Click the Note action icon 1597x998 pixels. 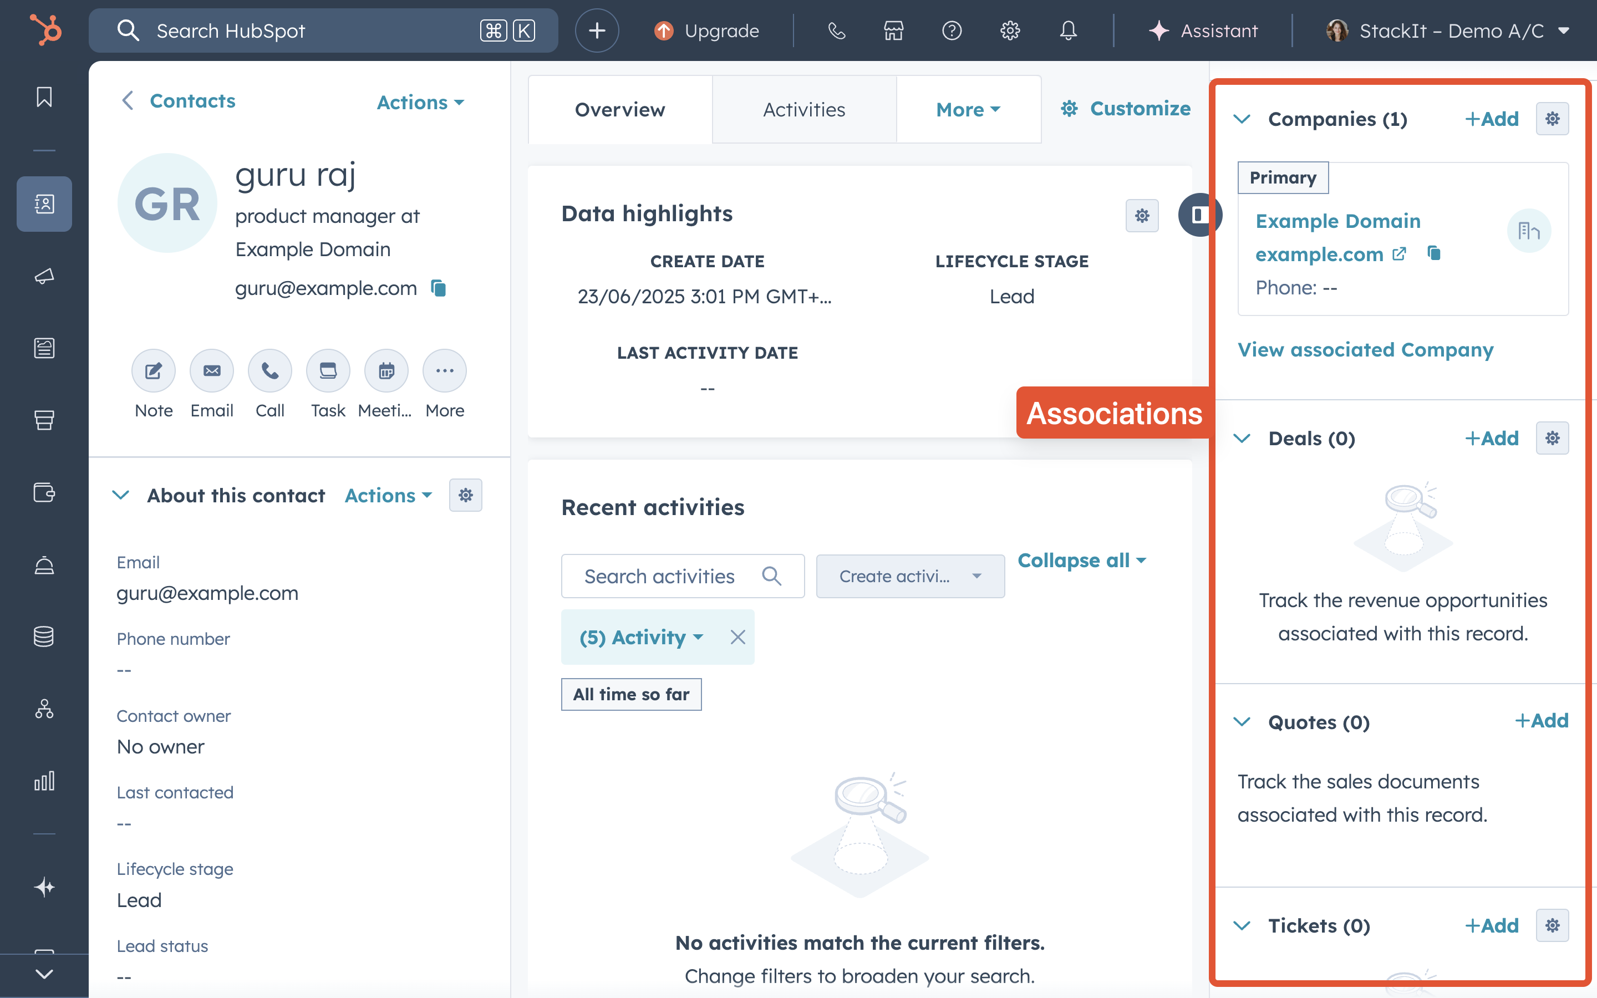tap(153, 371)
